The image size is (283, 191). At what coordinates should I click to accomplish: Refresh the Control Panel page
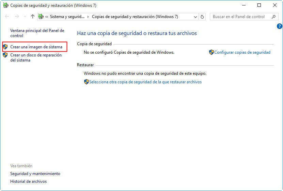click(202, 17)
